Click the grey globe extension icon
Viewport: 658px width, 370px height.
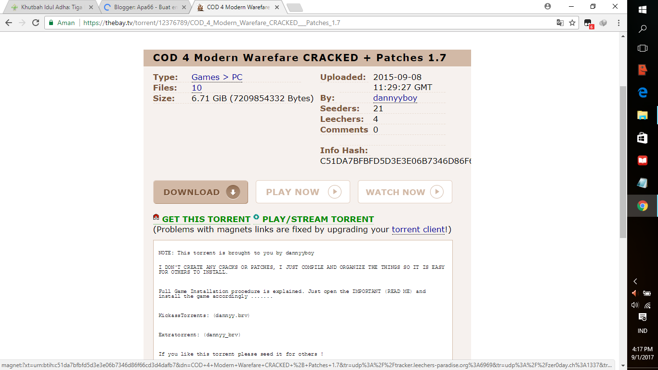coord(603,22)
